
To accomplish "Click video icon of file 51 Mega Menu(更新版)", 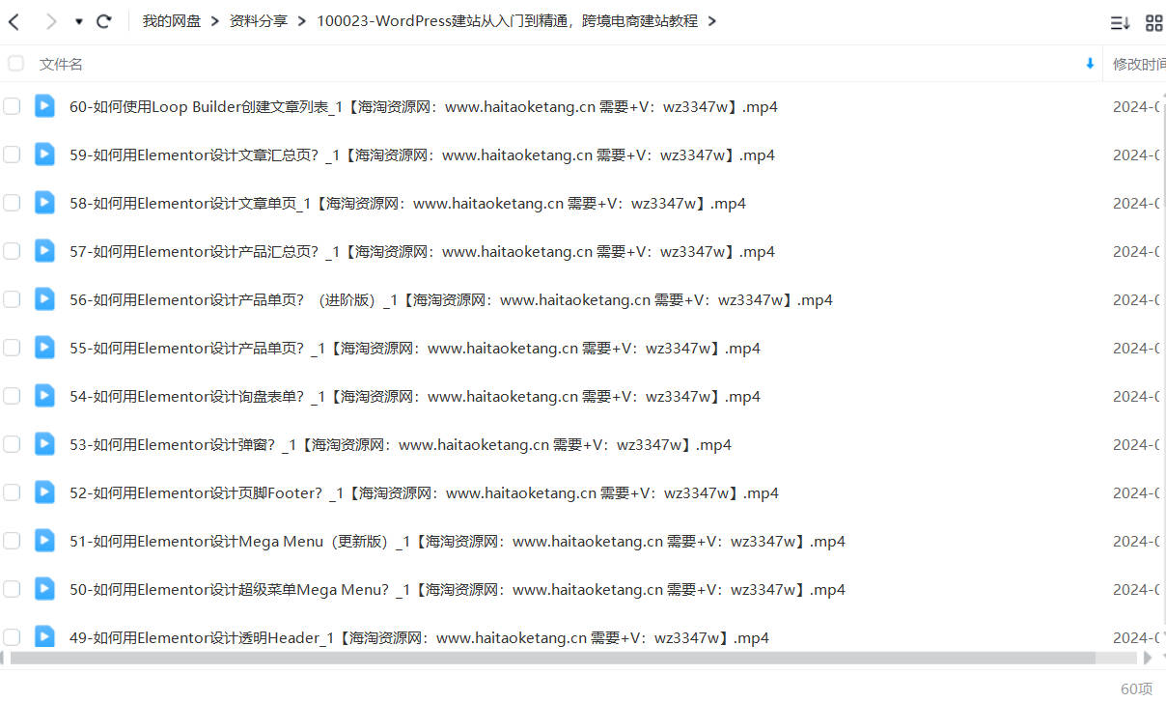I will (x=44, y=540).
